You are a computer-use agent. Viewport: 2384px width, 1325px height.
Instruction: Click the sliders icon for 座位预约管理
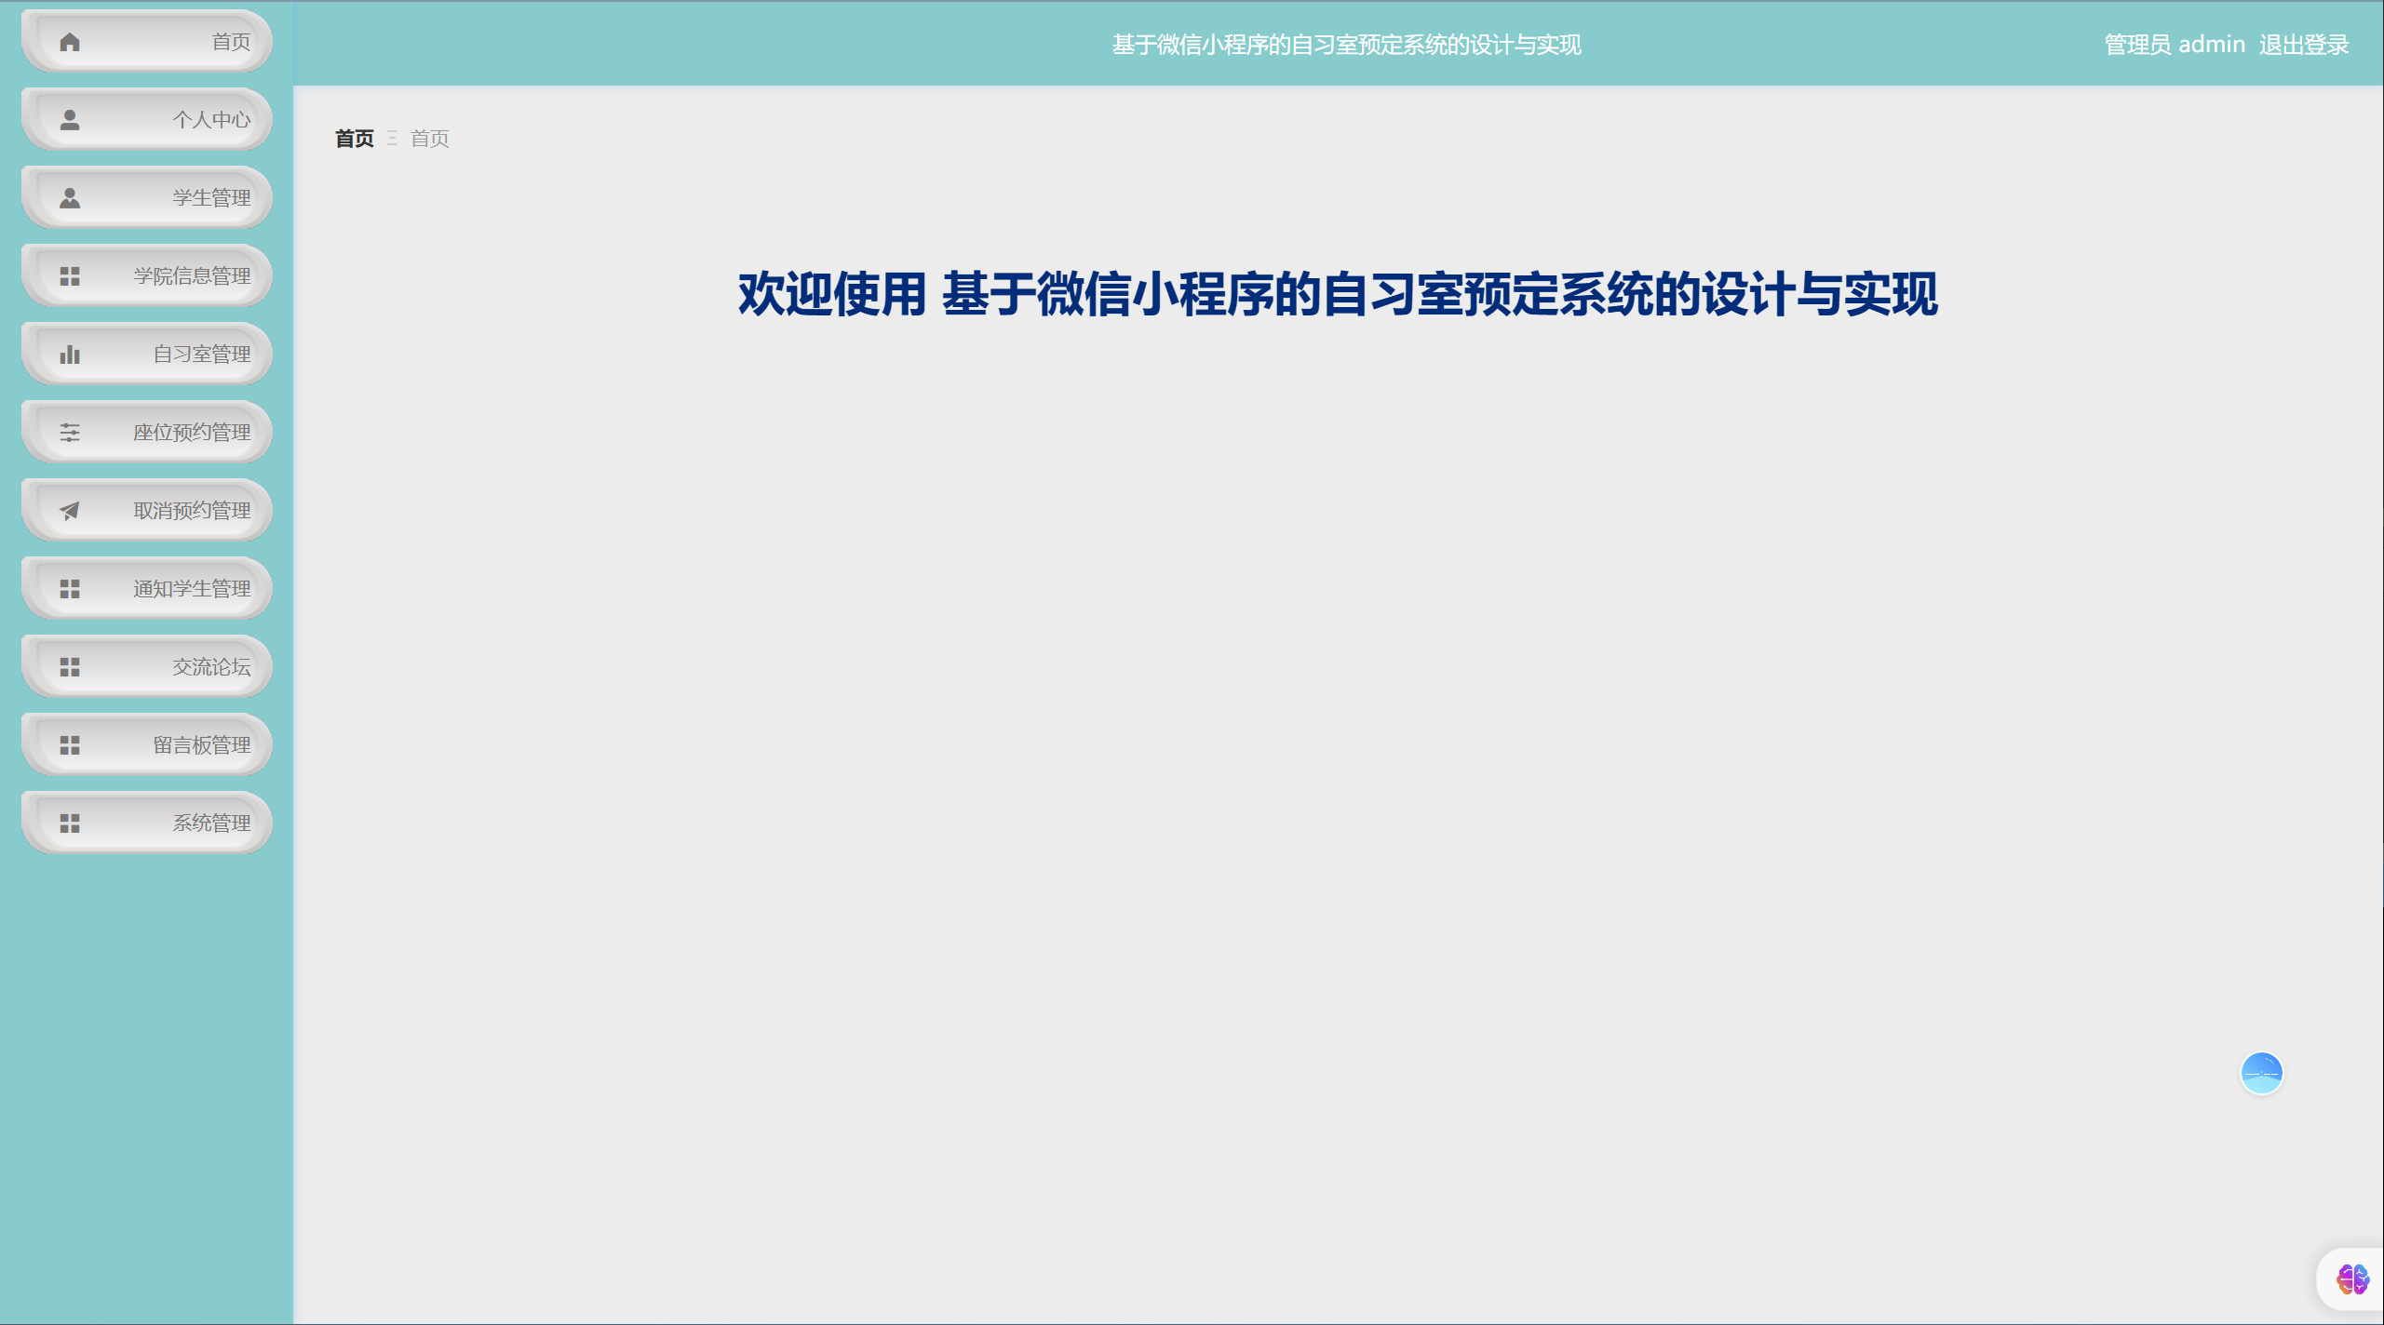click(x=70, y=433)
